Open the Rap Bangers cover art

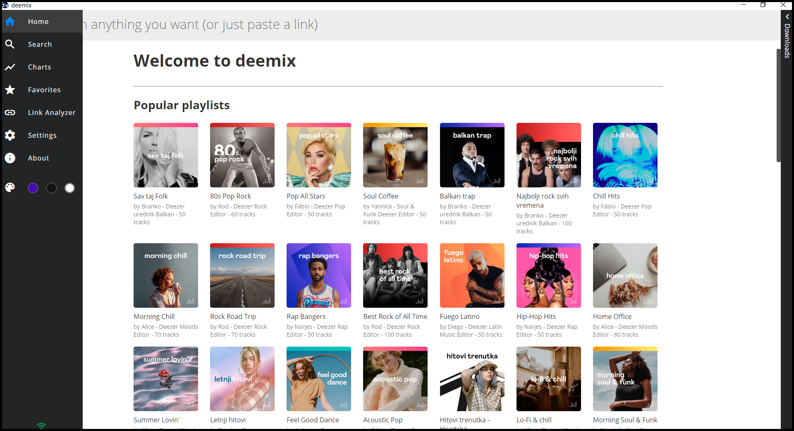[x=319, y=275]
